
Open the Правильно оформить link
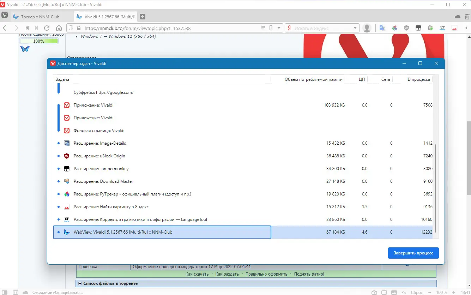pyautogui.click(x=266, y=274)
